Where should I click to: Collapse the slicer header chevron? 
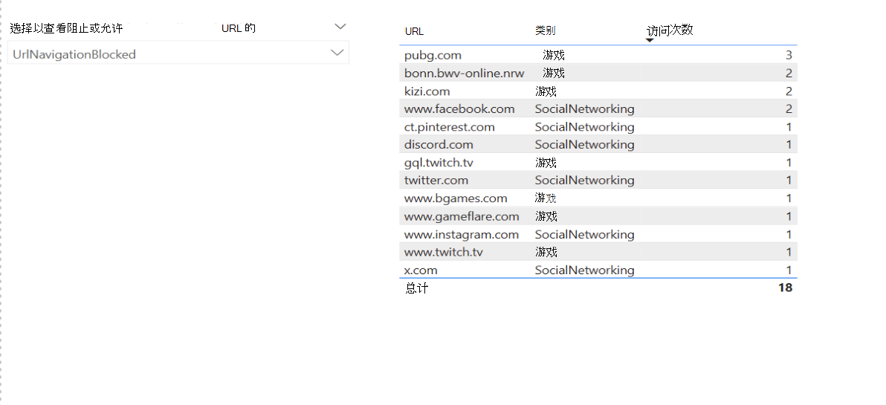point(340,27)
